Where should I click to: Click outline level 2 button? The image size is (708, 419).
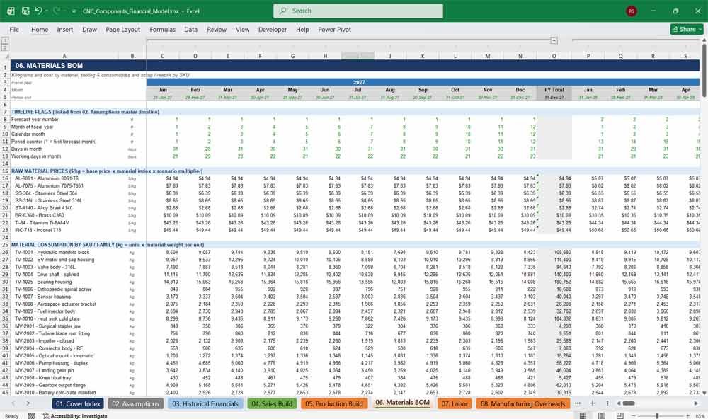5,47
